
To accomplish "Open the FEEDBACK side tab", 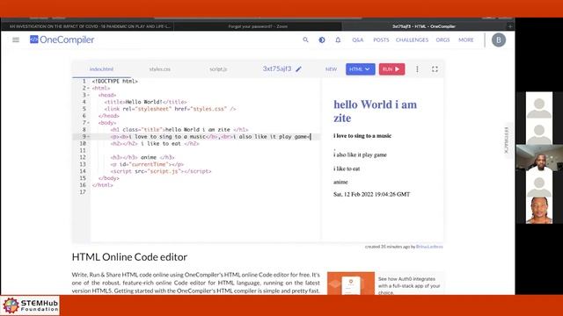I will coord(507,140).
